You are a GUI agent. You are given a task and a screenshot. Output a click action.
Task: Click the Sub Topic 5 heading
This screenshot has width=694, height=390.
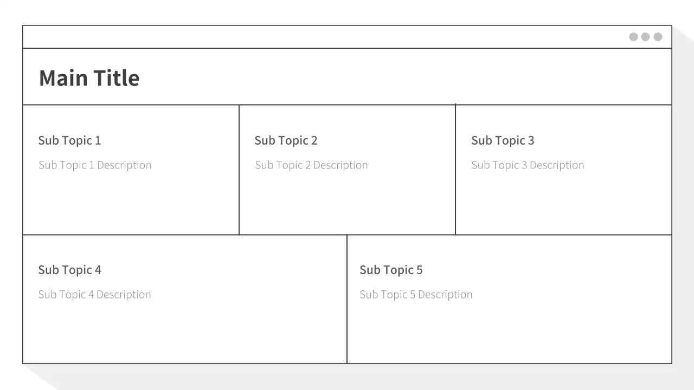coord(391,270)
